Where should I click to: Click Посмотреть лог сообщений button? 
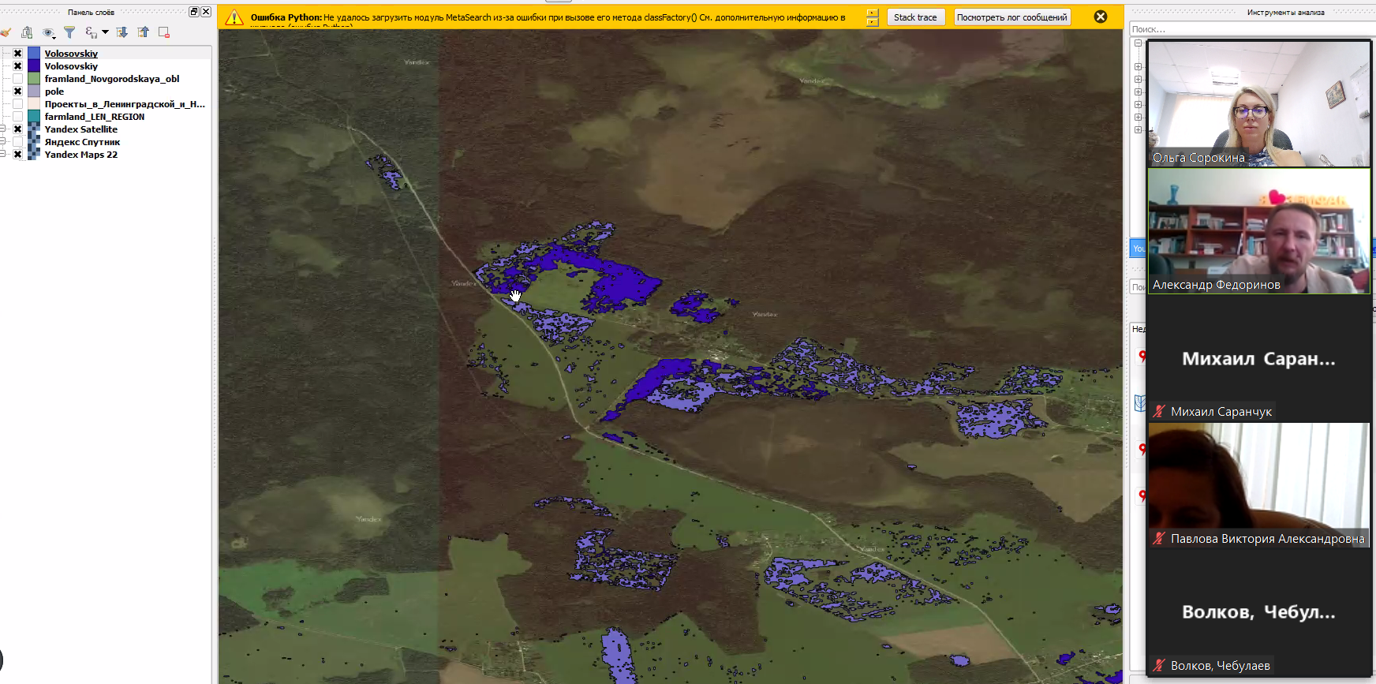pos(1012,17)
